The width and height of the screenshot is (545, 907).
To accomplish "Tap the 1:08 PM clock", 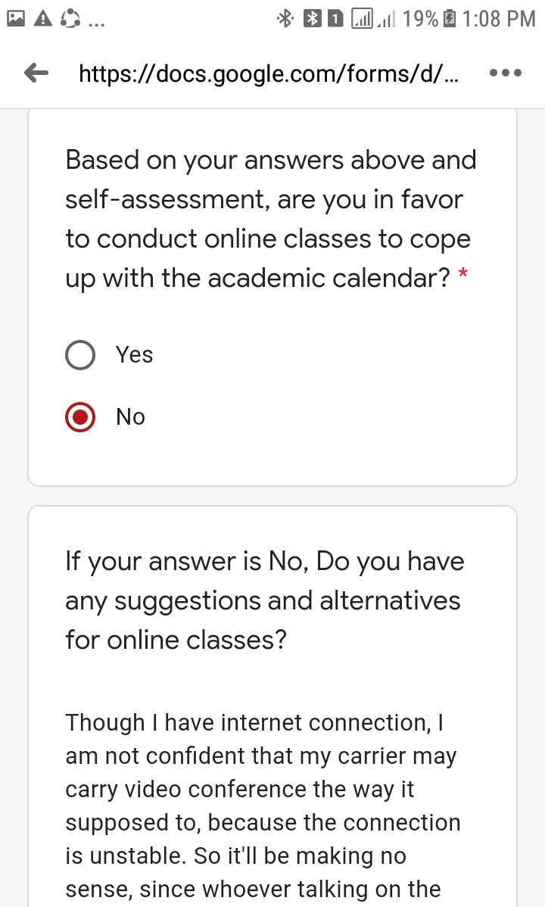I will (x=499, y=19).
